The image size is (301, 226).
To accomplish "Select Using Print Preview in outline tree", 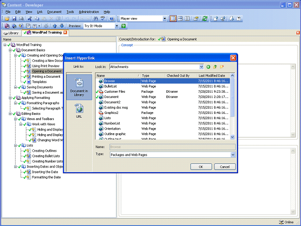I will (x=46, y=66).
